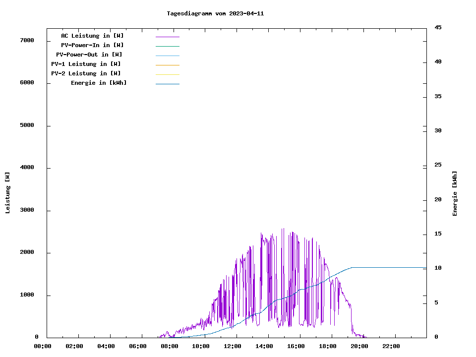Viewport: 476px width, 357px height.
Task: Click the purple AC Leistung legend line
Action: [x=167, y=37]
